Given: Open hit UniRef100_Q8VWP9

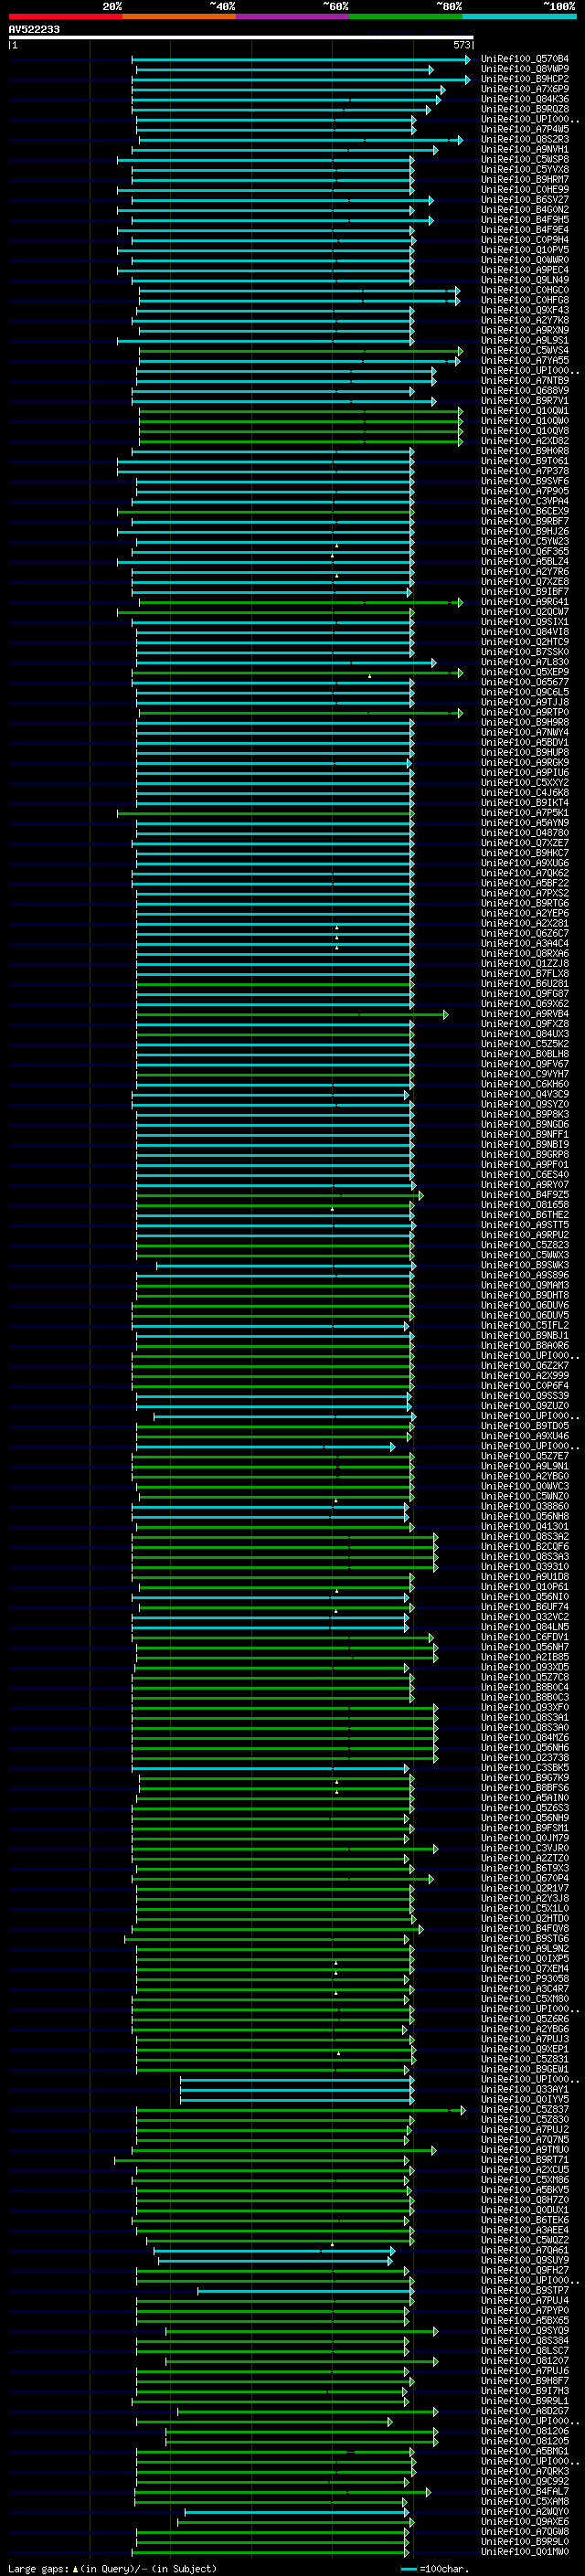Looking at the screenshot, I should 525,69.
